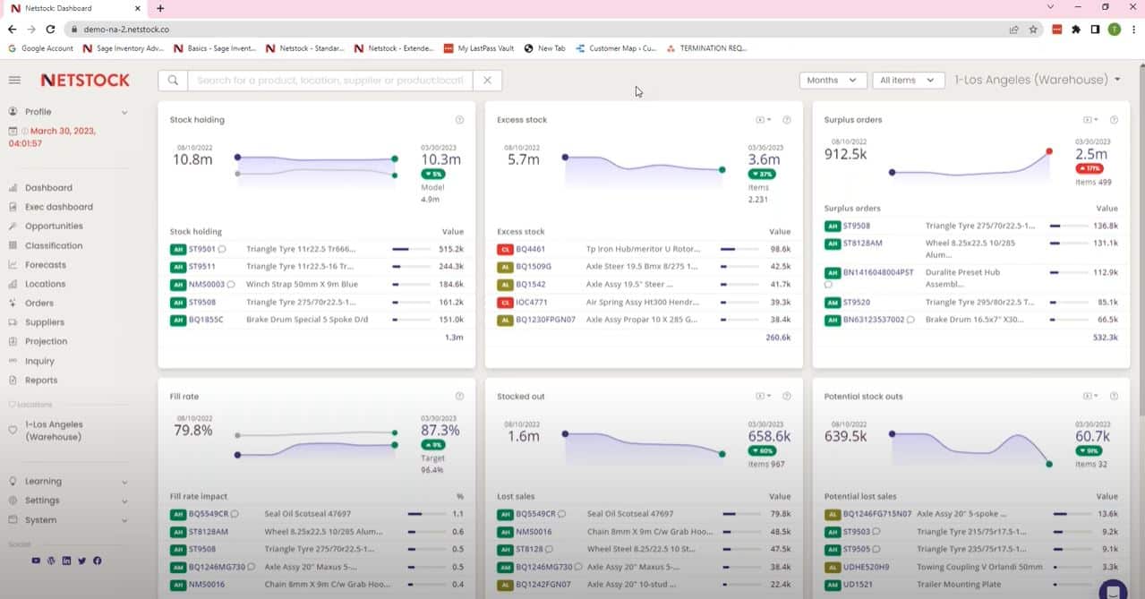Open Potential stock outs card options dropdown
The height and width of the screenshot is (599, 1145).
coord(1089,397)
